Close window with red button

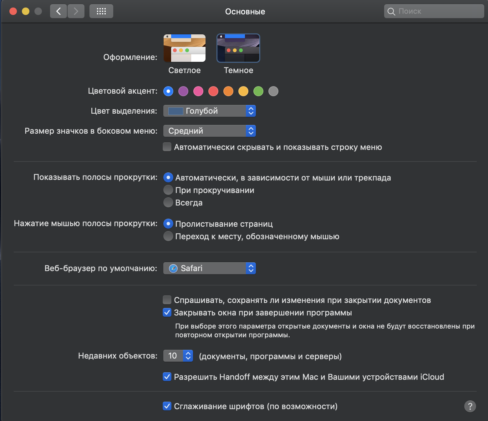pos(13,11)
